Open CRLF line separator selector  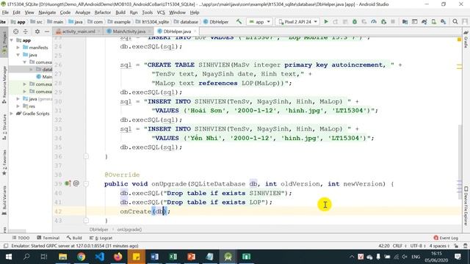tap(399, 246)
